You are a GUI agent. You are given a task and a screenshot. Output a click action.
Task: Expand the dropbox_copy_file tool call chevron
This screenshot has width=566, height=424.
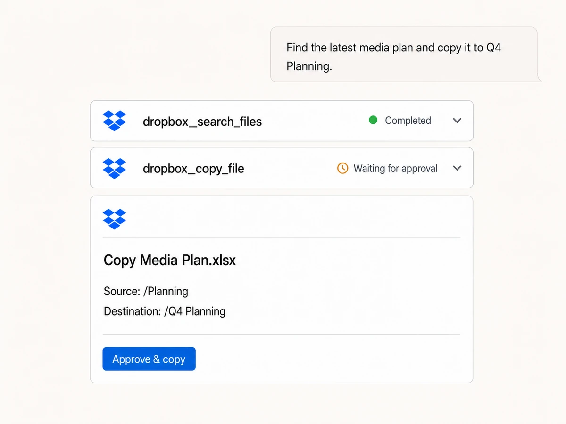click(457, 168)
